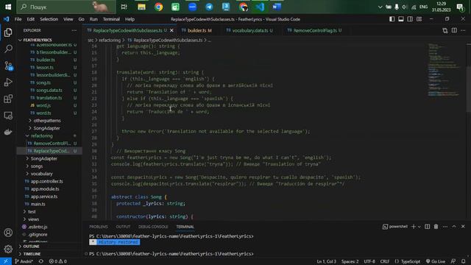Image resolution: width=471 pixels, height=265 pixels.
Task: Switch to vocabulary.data.ts editor tab
Action: 250,30
